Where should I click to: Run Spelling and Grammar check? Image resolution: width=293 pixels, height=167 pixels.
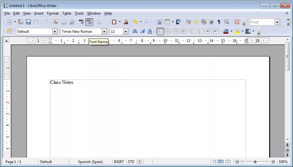(81, 22)
